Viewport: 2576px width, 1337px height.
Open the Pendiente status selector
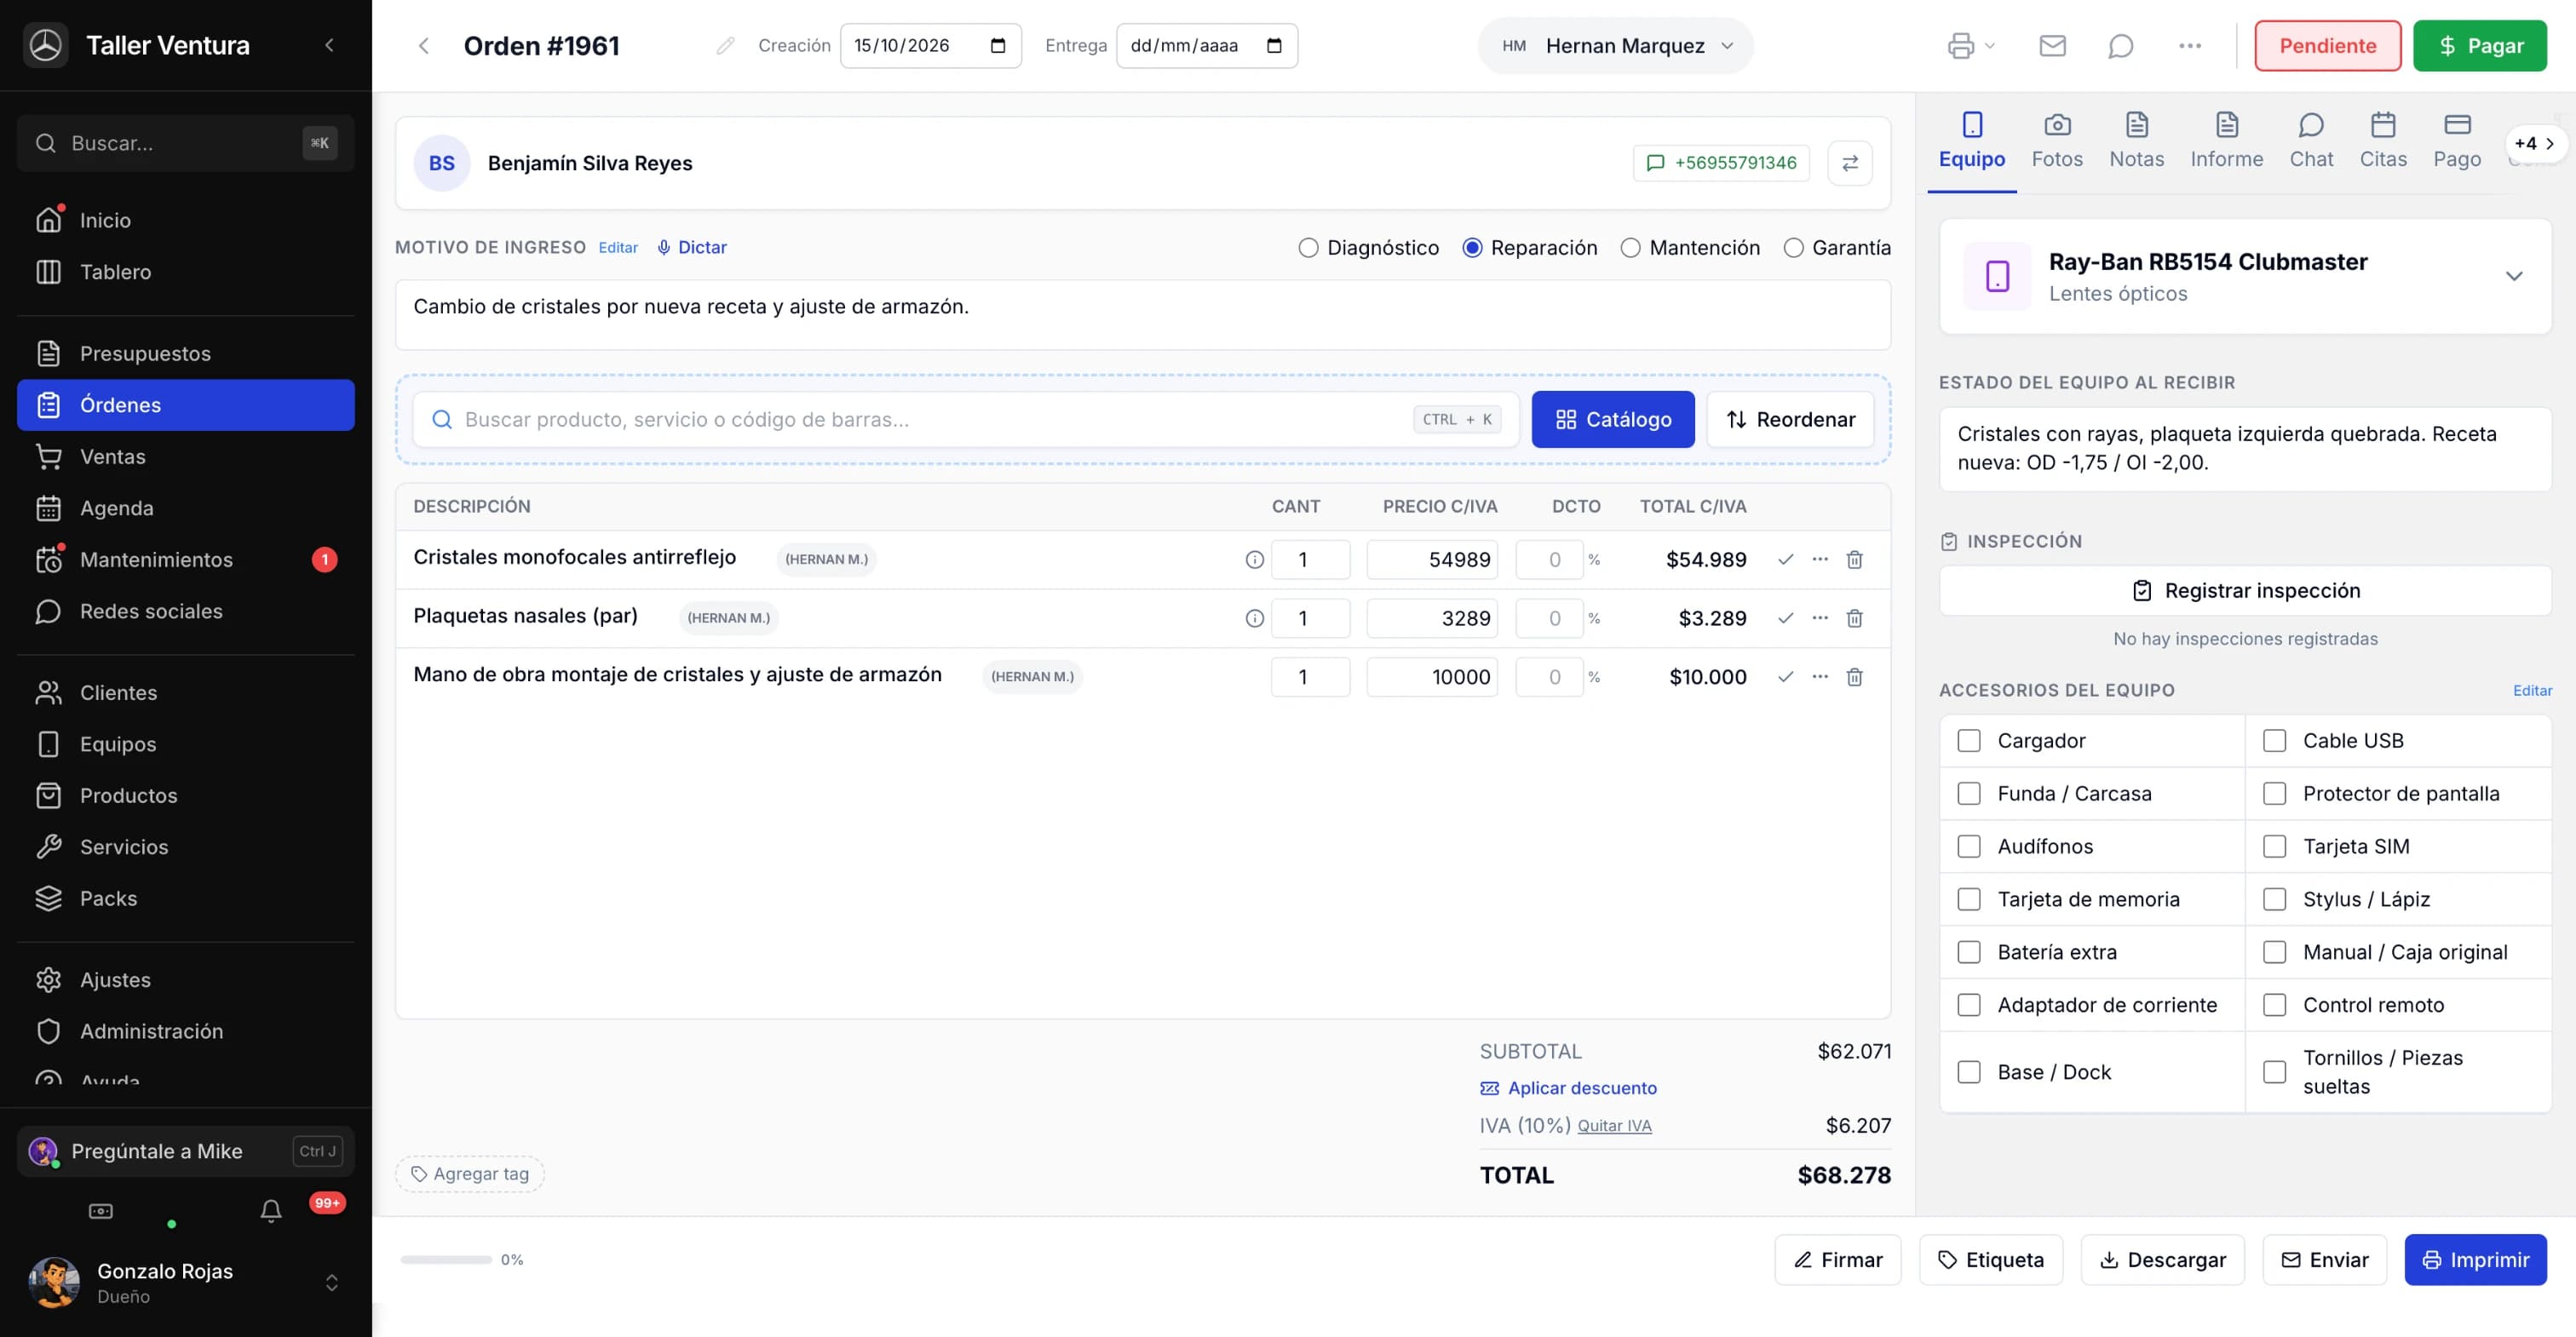[2327, 46]
